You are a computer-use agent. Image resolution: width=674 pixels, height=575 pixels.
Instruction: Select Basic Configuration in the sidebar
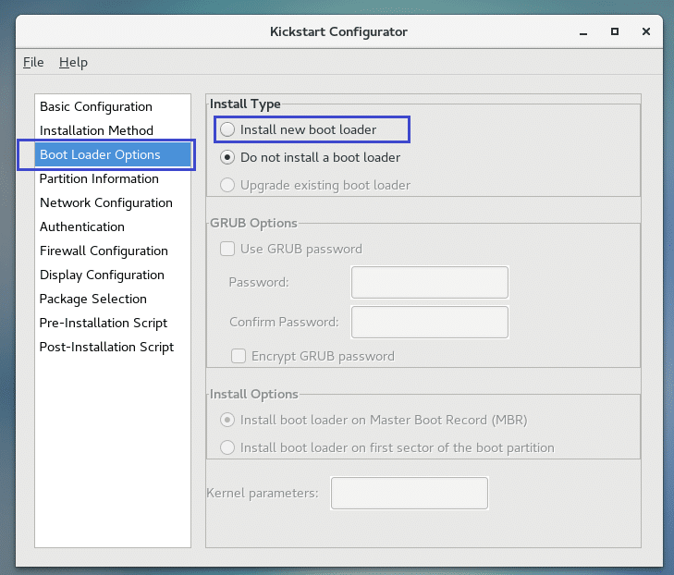96,106
